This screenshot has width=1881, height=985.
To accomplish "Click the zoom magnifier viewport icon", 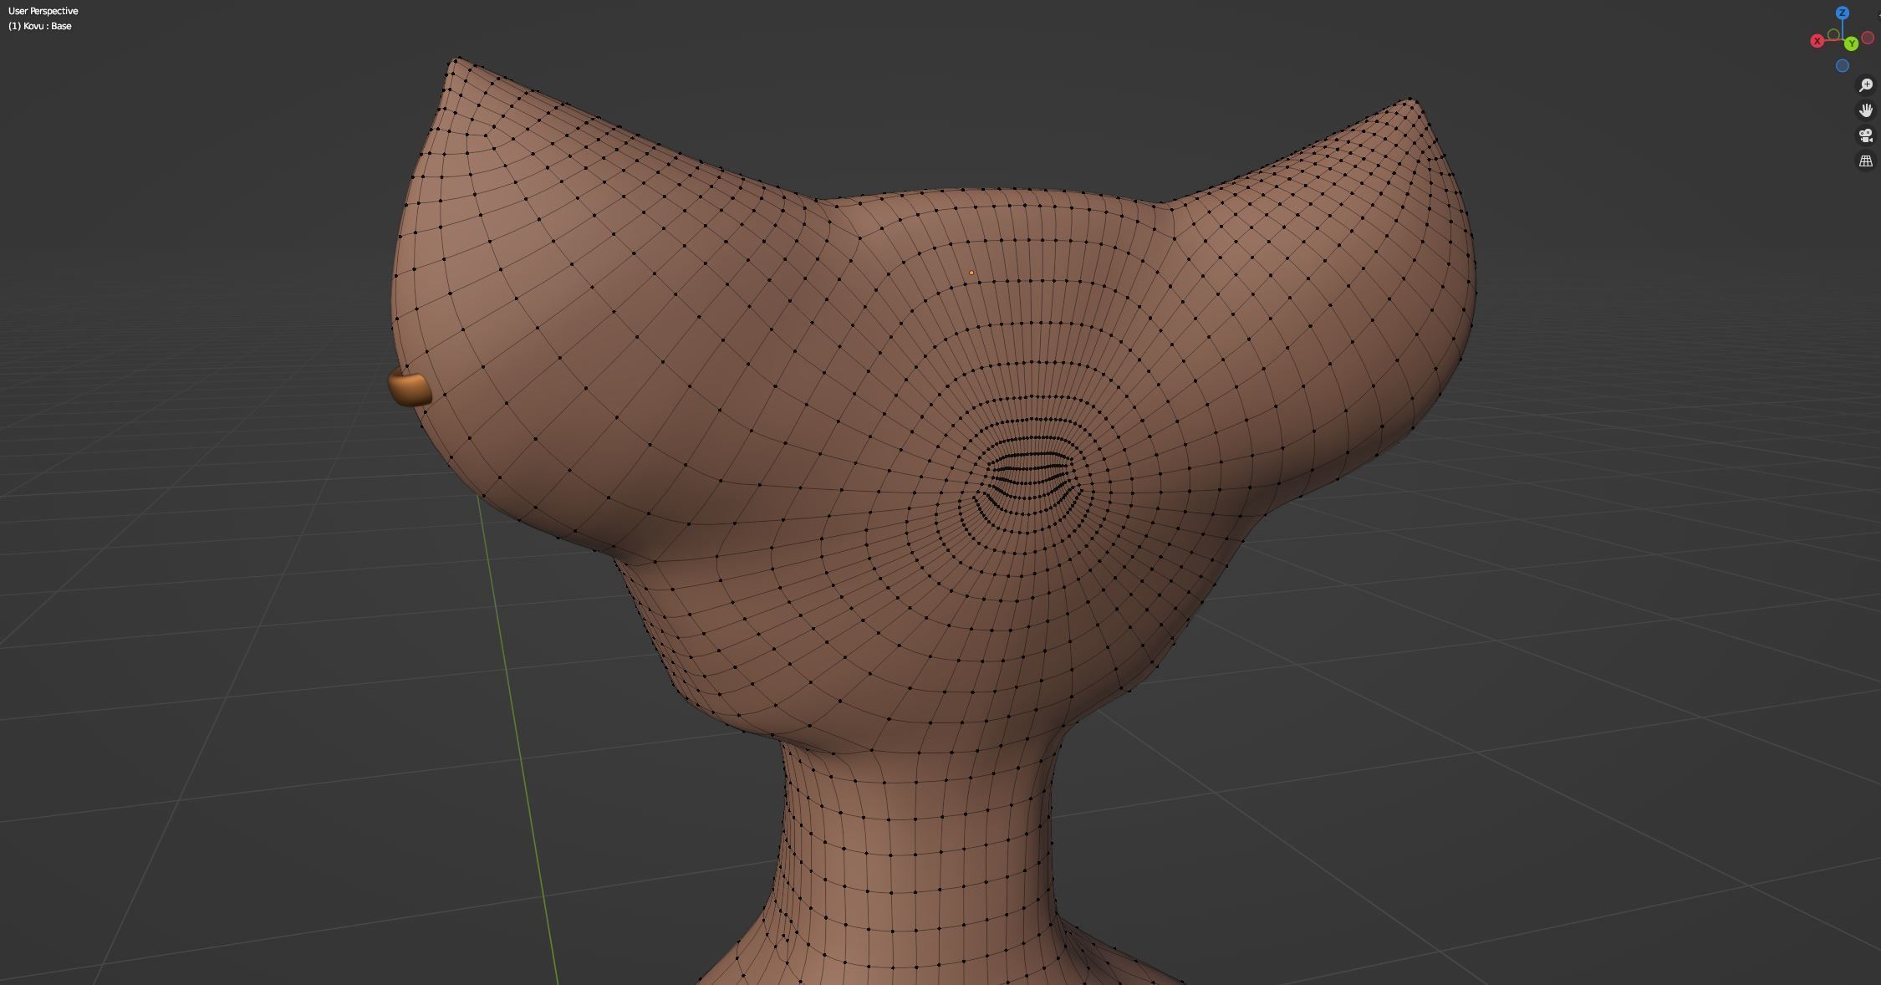I will tap(1865, 85).
